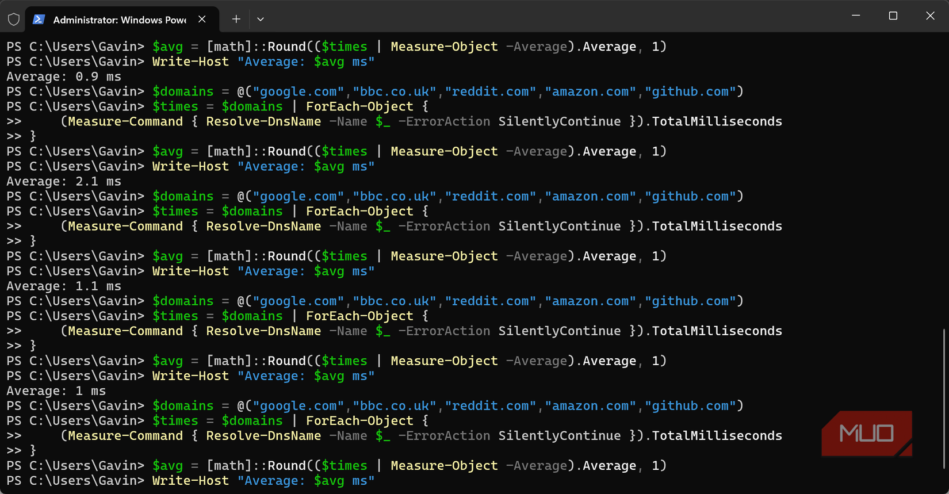Click the output line 'Average: 0.9 ms'
The height and width of the screenshot is (494, 949).
64,76
